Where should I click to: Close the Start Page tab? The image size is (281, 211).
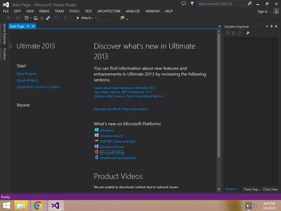[x=33, y=26]
